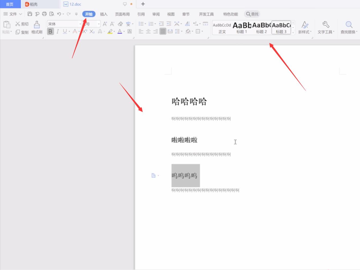
Task: Open the 章节 tab
Action: tap(186, 14)
